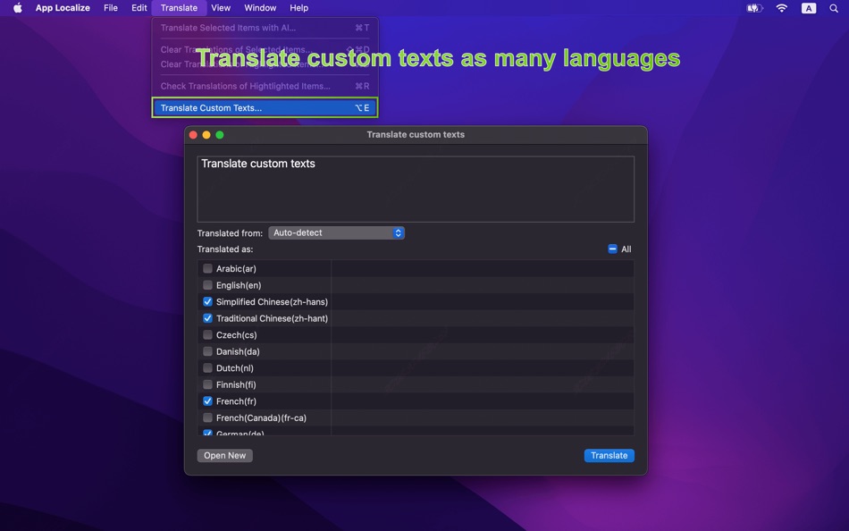The height and width of the screenshot is (531, 849).
Task: Click the French(fr) language label
Action: (x=236, y=401)
